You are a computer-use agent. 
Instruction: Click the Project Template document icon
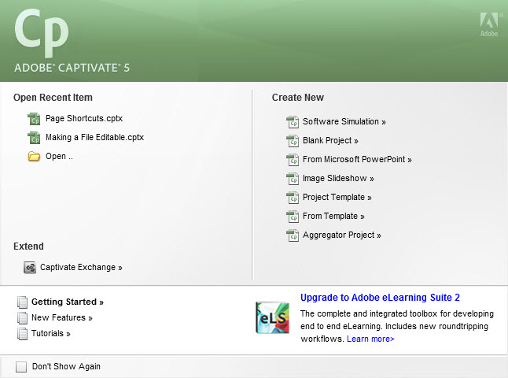[293, 198]
